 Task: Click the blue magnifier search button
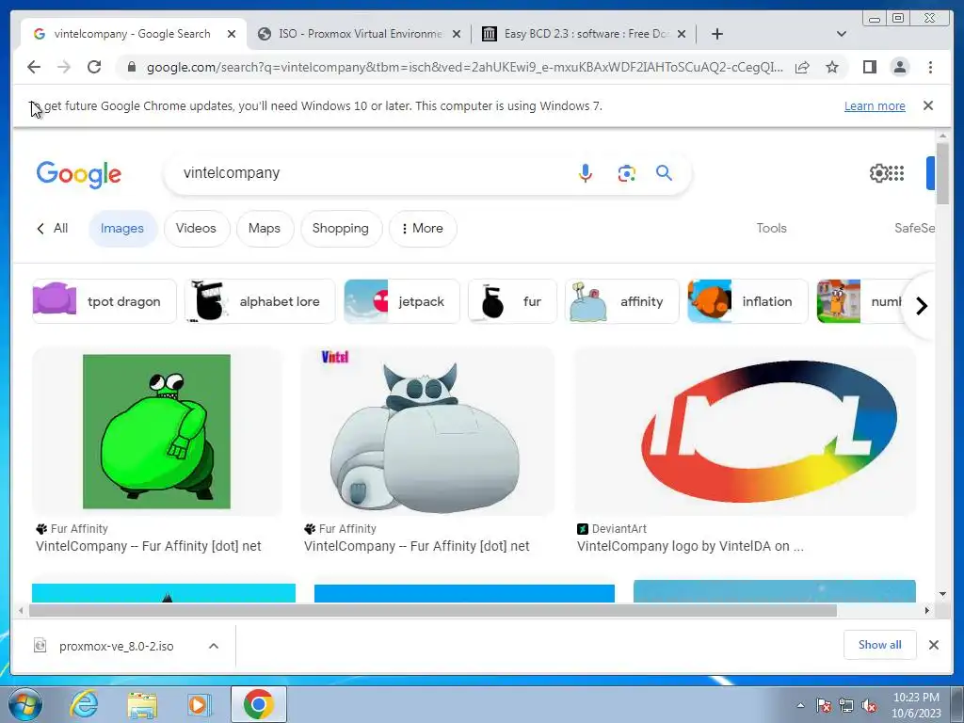pyautogui.click(x=664, y=173)
